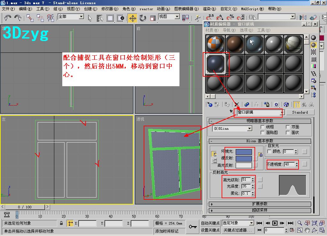Image resolution: width=327 pixels, height=236 pixels.
Task: Click the Undo arrow icon
Action: click(x=8, y=18)
